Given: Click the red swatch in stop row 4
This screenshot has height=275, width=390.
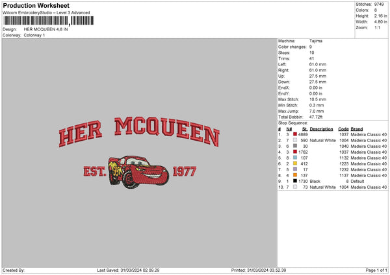Looking at the screenshot, I should click(295, 152).
